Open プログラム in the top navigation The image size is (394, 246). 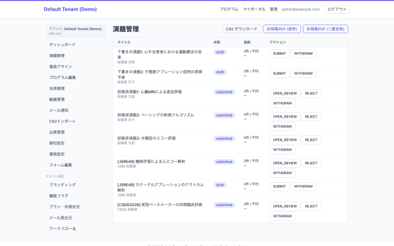click(x=229, y=9)
